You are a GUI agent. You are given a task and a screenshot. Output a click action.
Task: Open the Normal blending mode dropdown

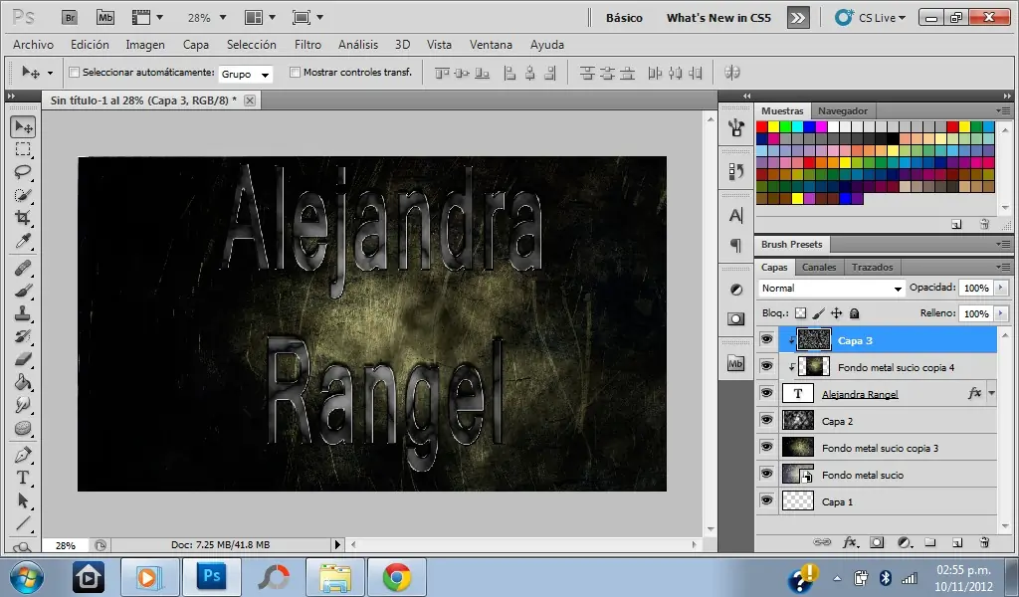[x=830, y=288]
